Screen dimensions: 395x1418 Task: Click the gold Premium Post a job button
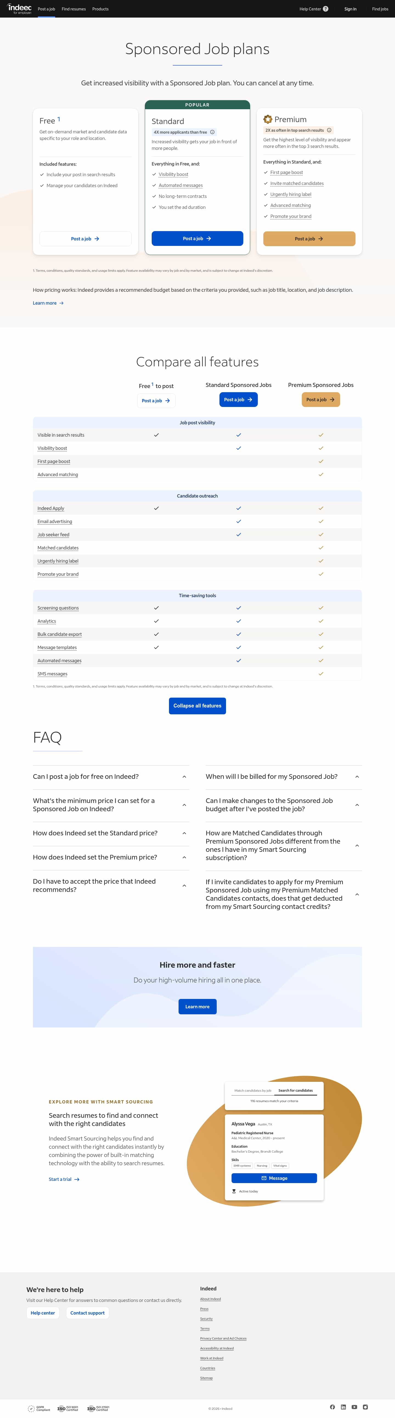(309, 239)
